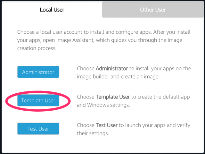Click 'to install your apps on the' text
This screenshot has width=205, height=154.
[160, 68]
